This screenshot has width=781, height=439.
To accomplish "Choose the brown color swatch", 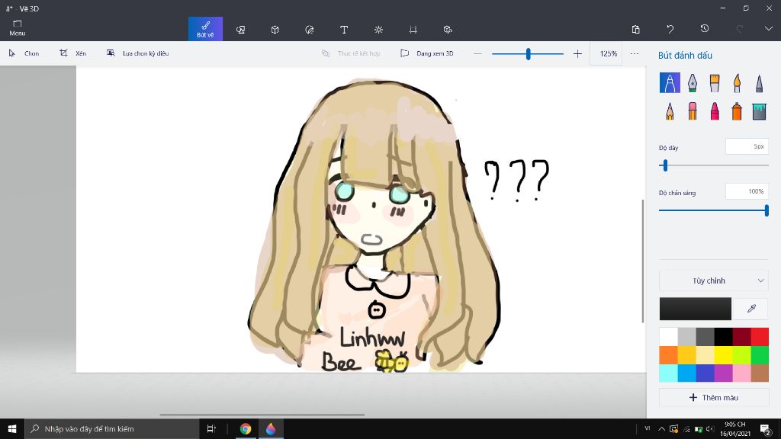I will click(x=760, y=373).
